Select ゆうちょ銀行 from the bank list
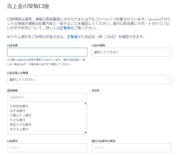This screenshot has height=155, width=177. pyautogui.click(x=19, y=129)
